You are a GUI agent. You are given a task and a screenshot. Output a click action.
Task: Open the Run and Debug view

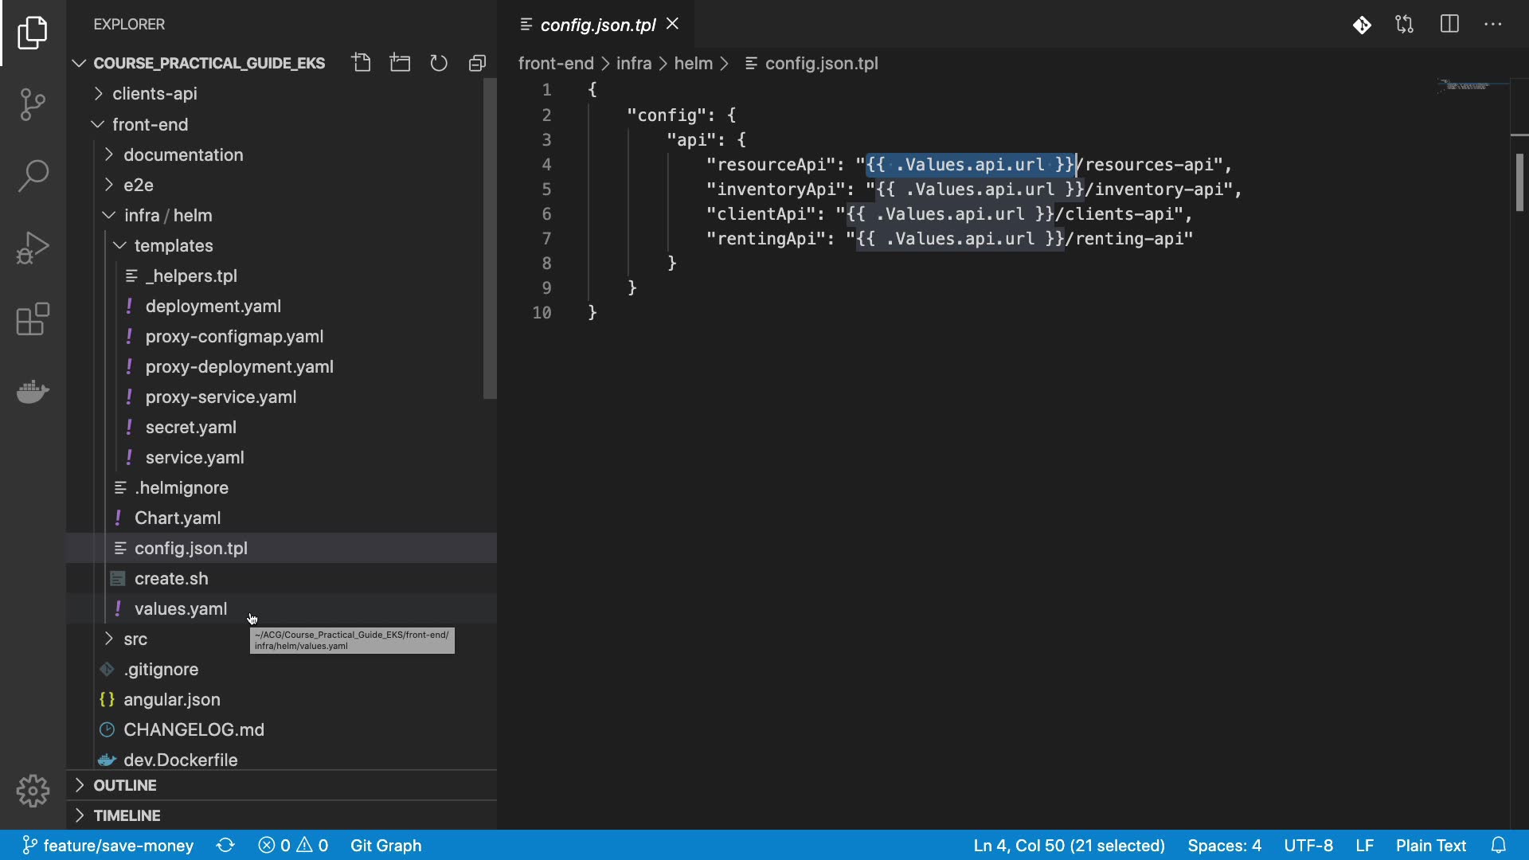coord(33,248)
